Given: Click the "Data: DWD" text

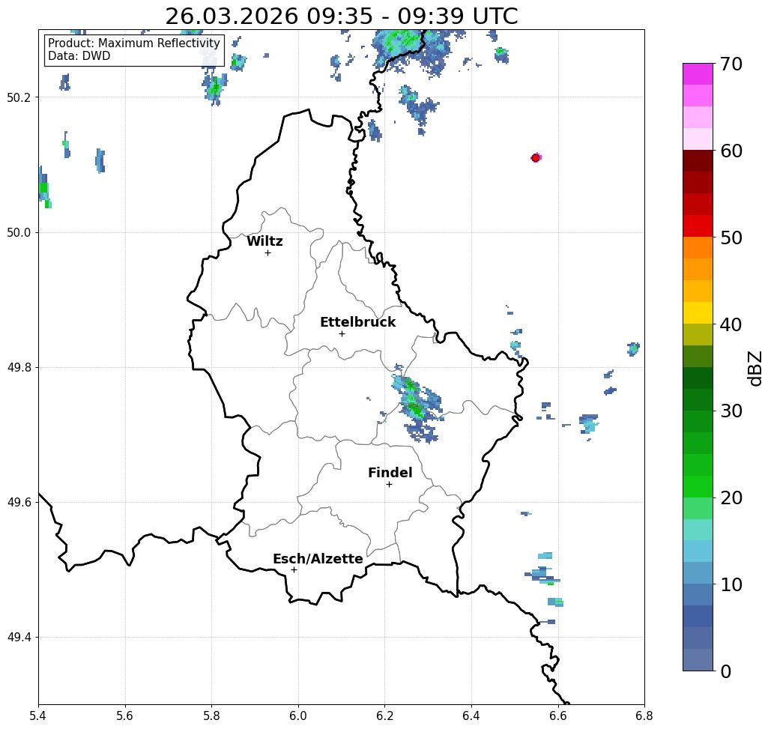Looking at the screenshot, I should tap(79, 56).
